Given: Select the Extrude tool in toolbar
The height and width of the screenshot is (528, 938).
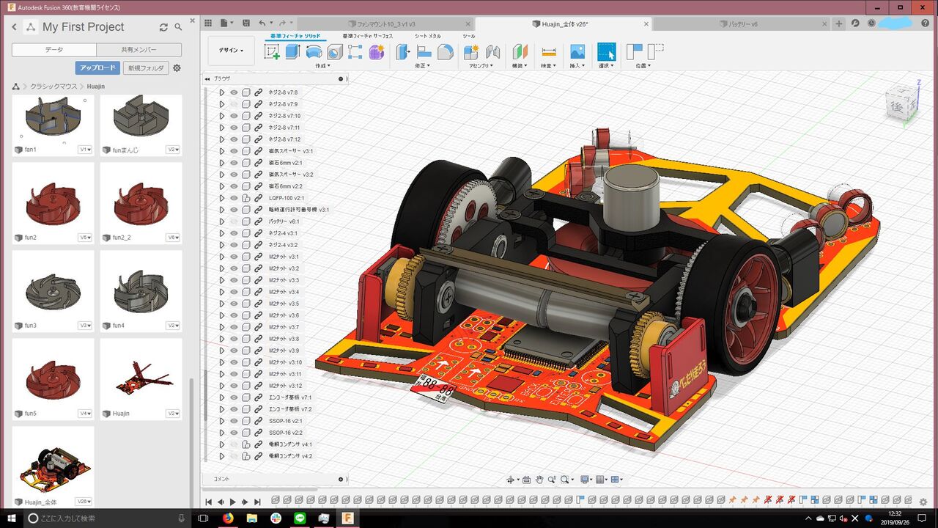Looking at the screenshot, I should click(293, 52).
